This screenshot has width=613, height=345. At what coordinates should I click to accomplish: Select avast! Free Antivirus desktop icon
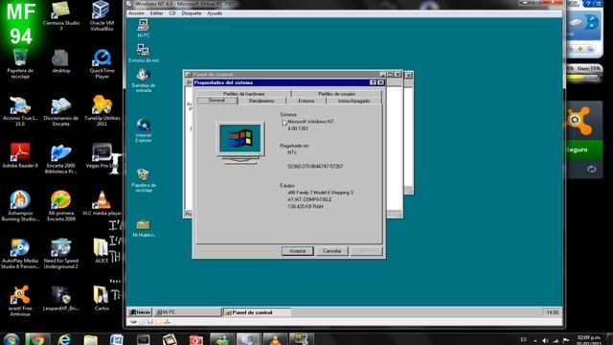coord(20,301)
